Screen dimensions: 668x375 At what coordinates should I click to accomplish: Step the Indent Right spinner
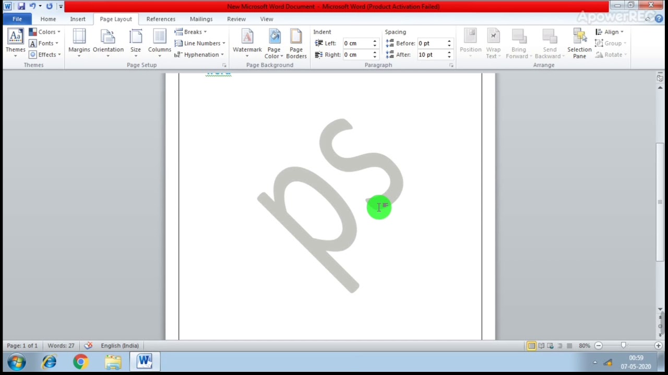(x=375, y=55)
